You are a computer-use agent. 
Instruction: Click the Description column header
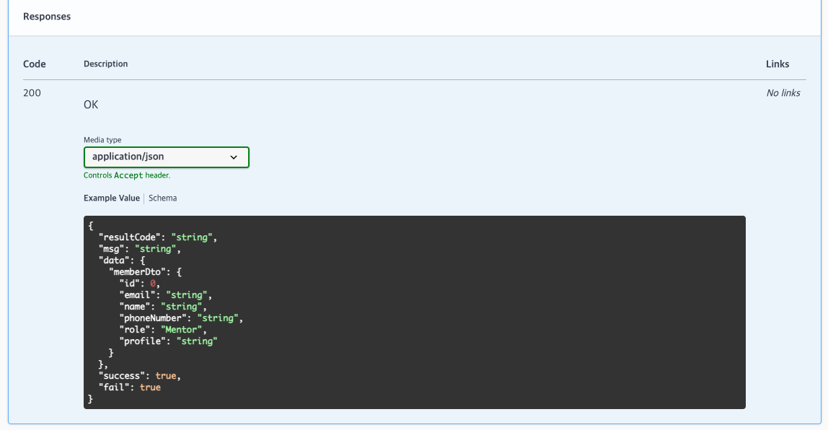(105, 64)
